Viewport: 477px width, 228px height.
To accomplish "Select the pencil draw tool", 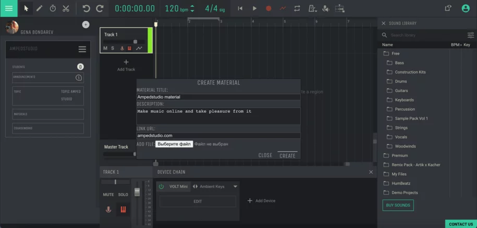I will (x=40, y=8).
